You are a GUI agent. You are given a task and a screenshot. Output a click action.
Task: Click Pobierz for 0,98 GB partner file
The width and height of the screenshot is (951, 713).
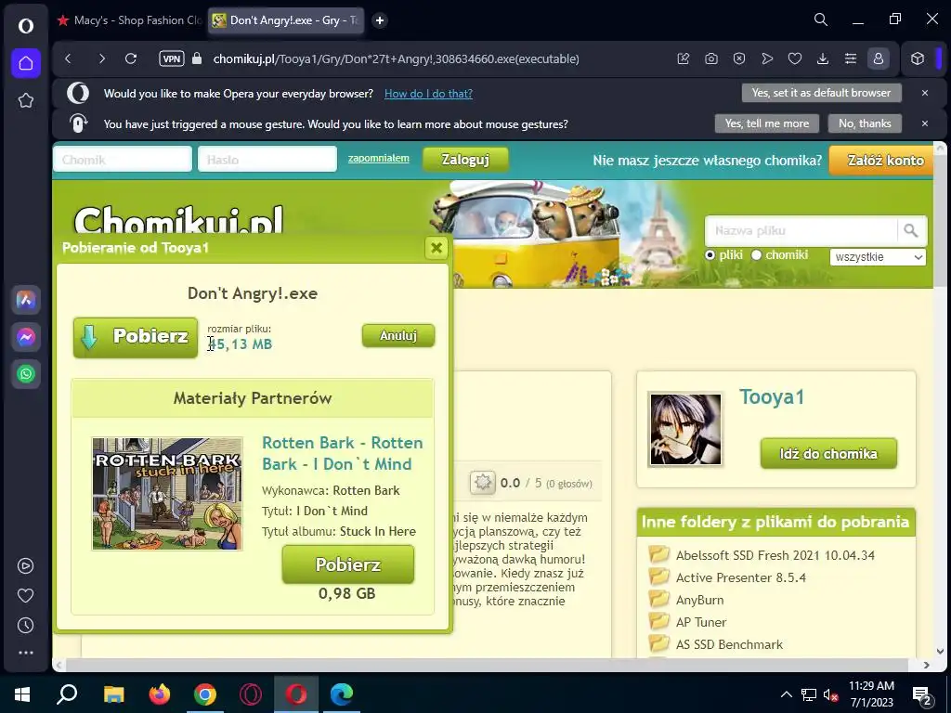[348, 564]
